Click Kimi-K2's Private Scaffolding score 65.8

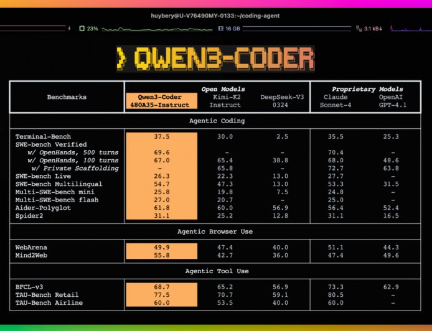pyautogui.click(x=225, y=168)
